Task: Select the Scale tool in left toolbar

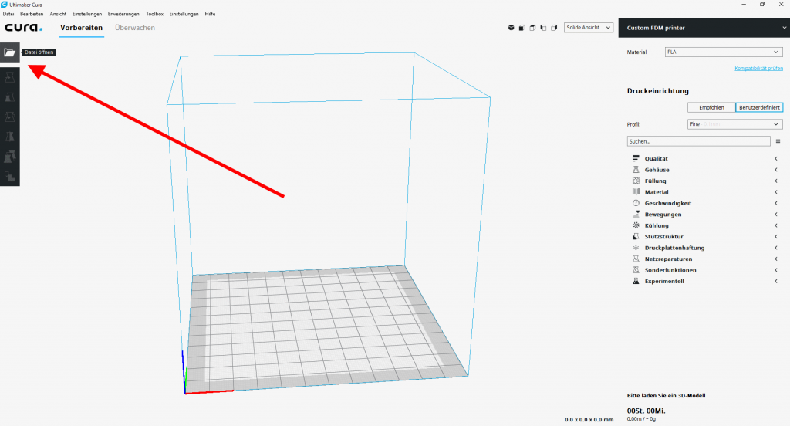Action: [x=9, y=96]
